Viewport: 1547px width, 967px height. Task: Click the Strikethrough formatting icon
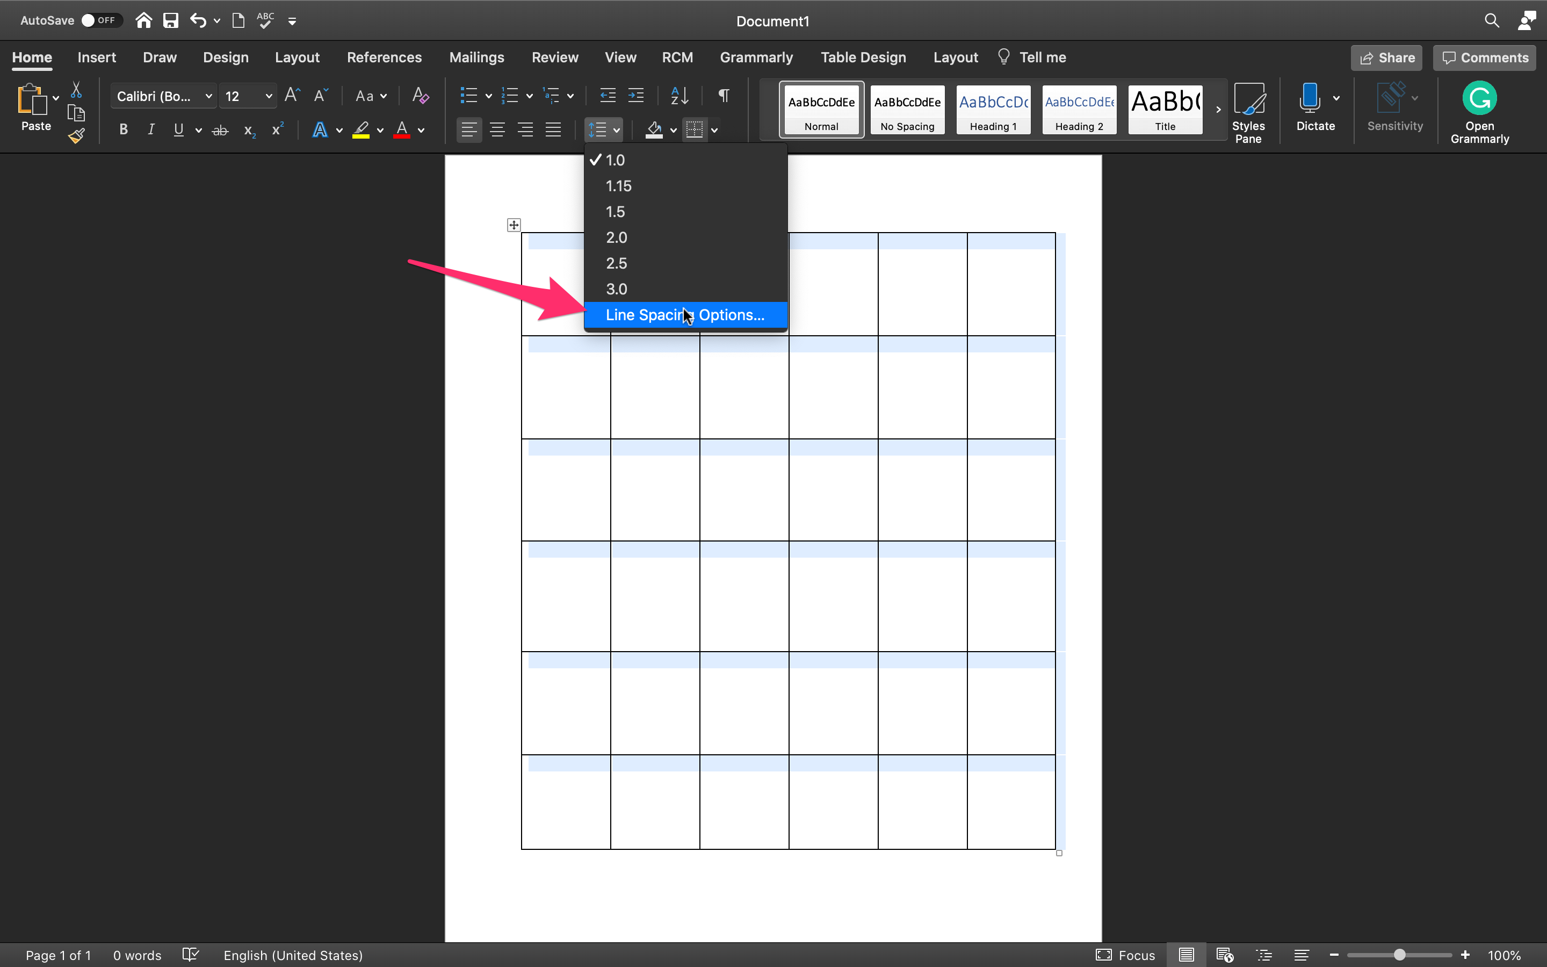[x=219, y=131]
